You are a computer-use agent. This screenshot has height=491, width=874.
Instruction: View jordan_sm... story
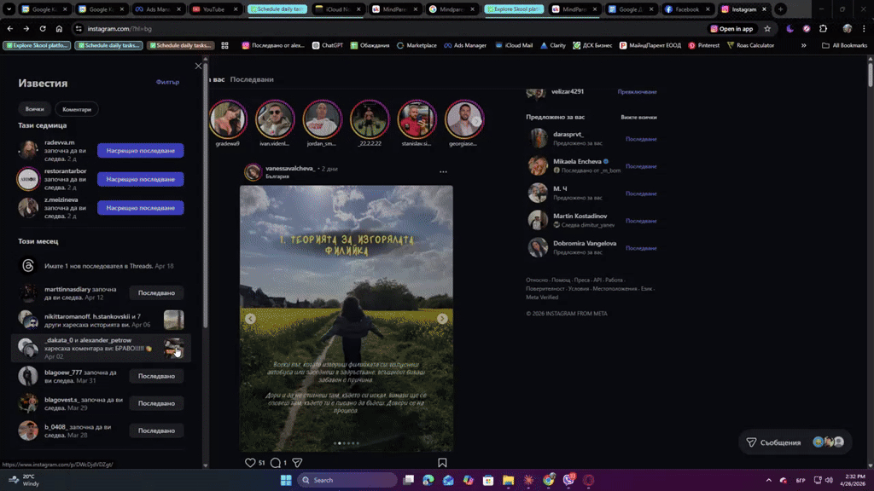322,119
